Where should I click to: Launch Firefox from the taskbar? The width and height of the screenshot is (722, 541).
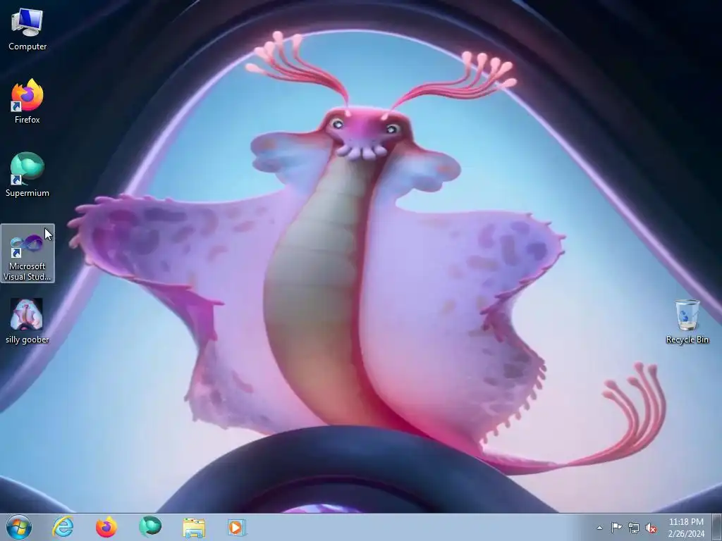(x=106, y=527)
